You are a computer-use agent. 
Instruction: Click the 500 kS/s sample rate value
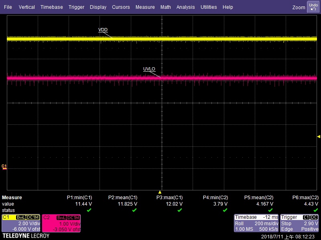tap(268, 229)
